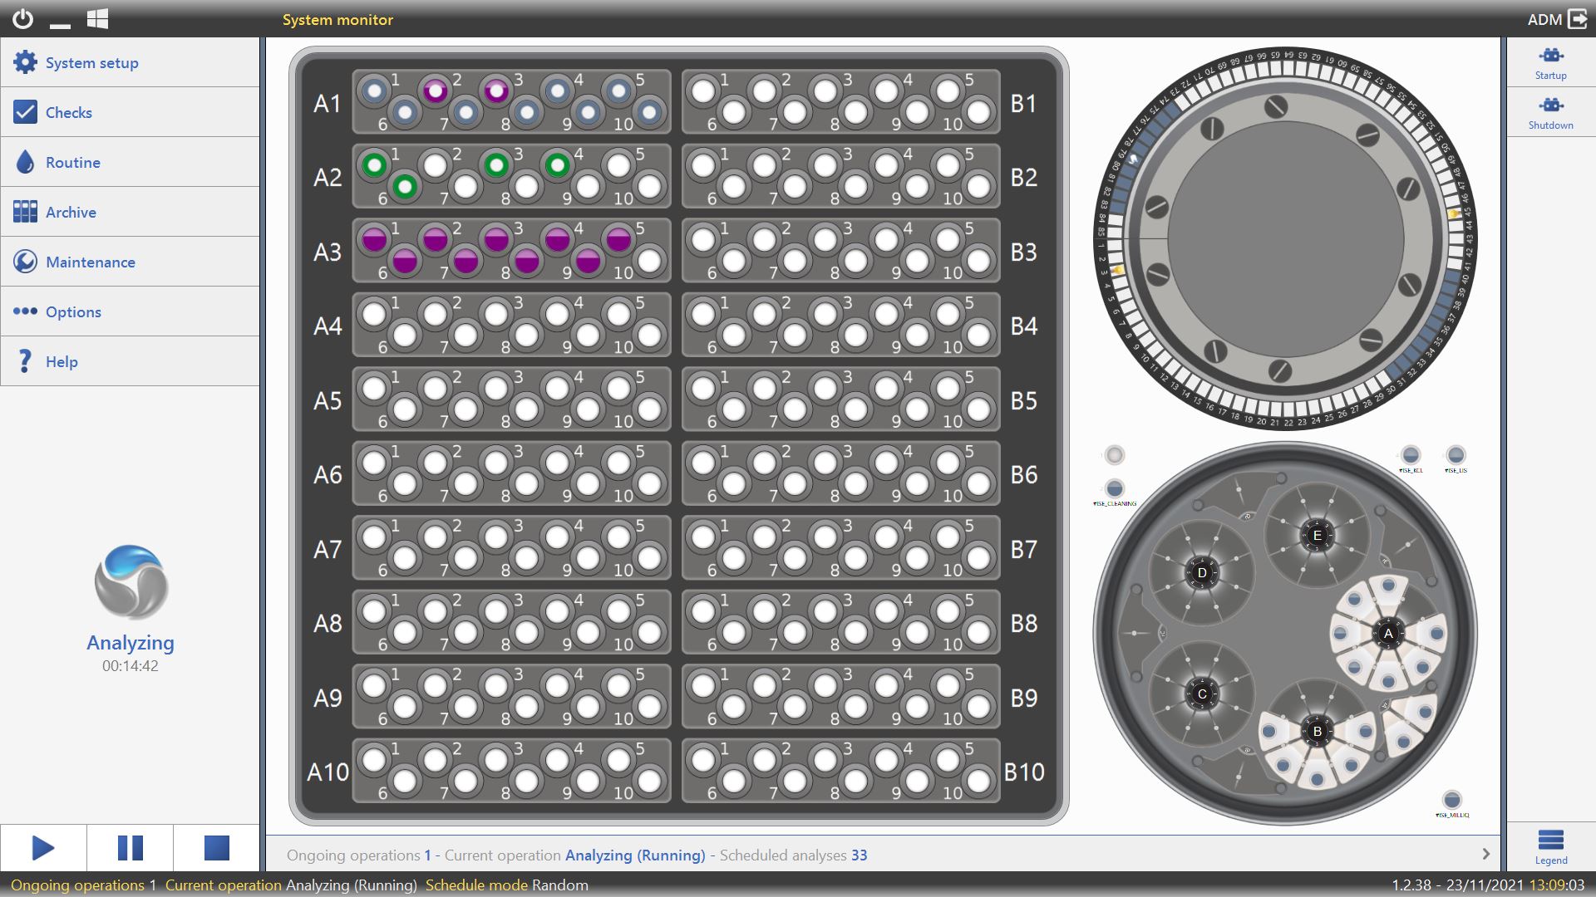Click the ADM logout icon
This screenshot has width=1596, height=897.
point(1577,19)
